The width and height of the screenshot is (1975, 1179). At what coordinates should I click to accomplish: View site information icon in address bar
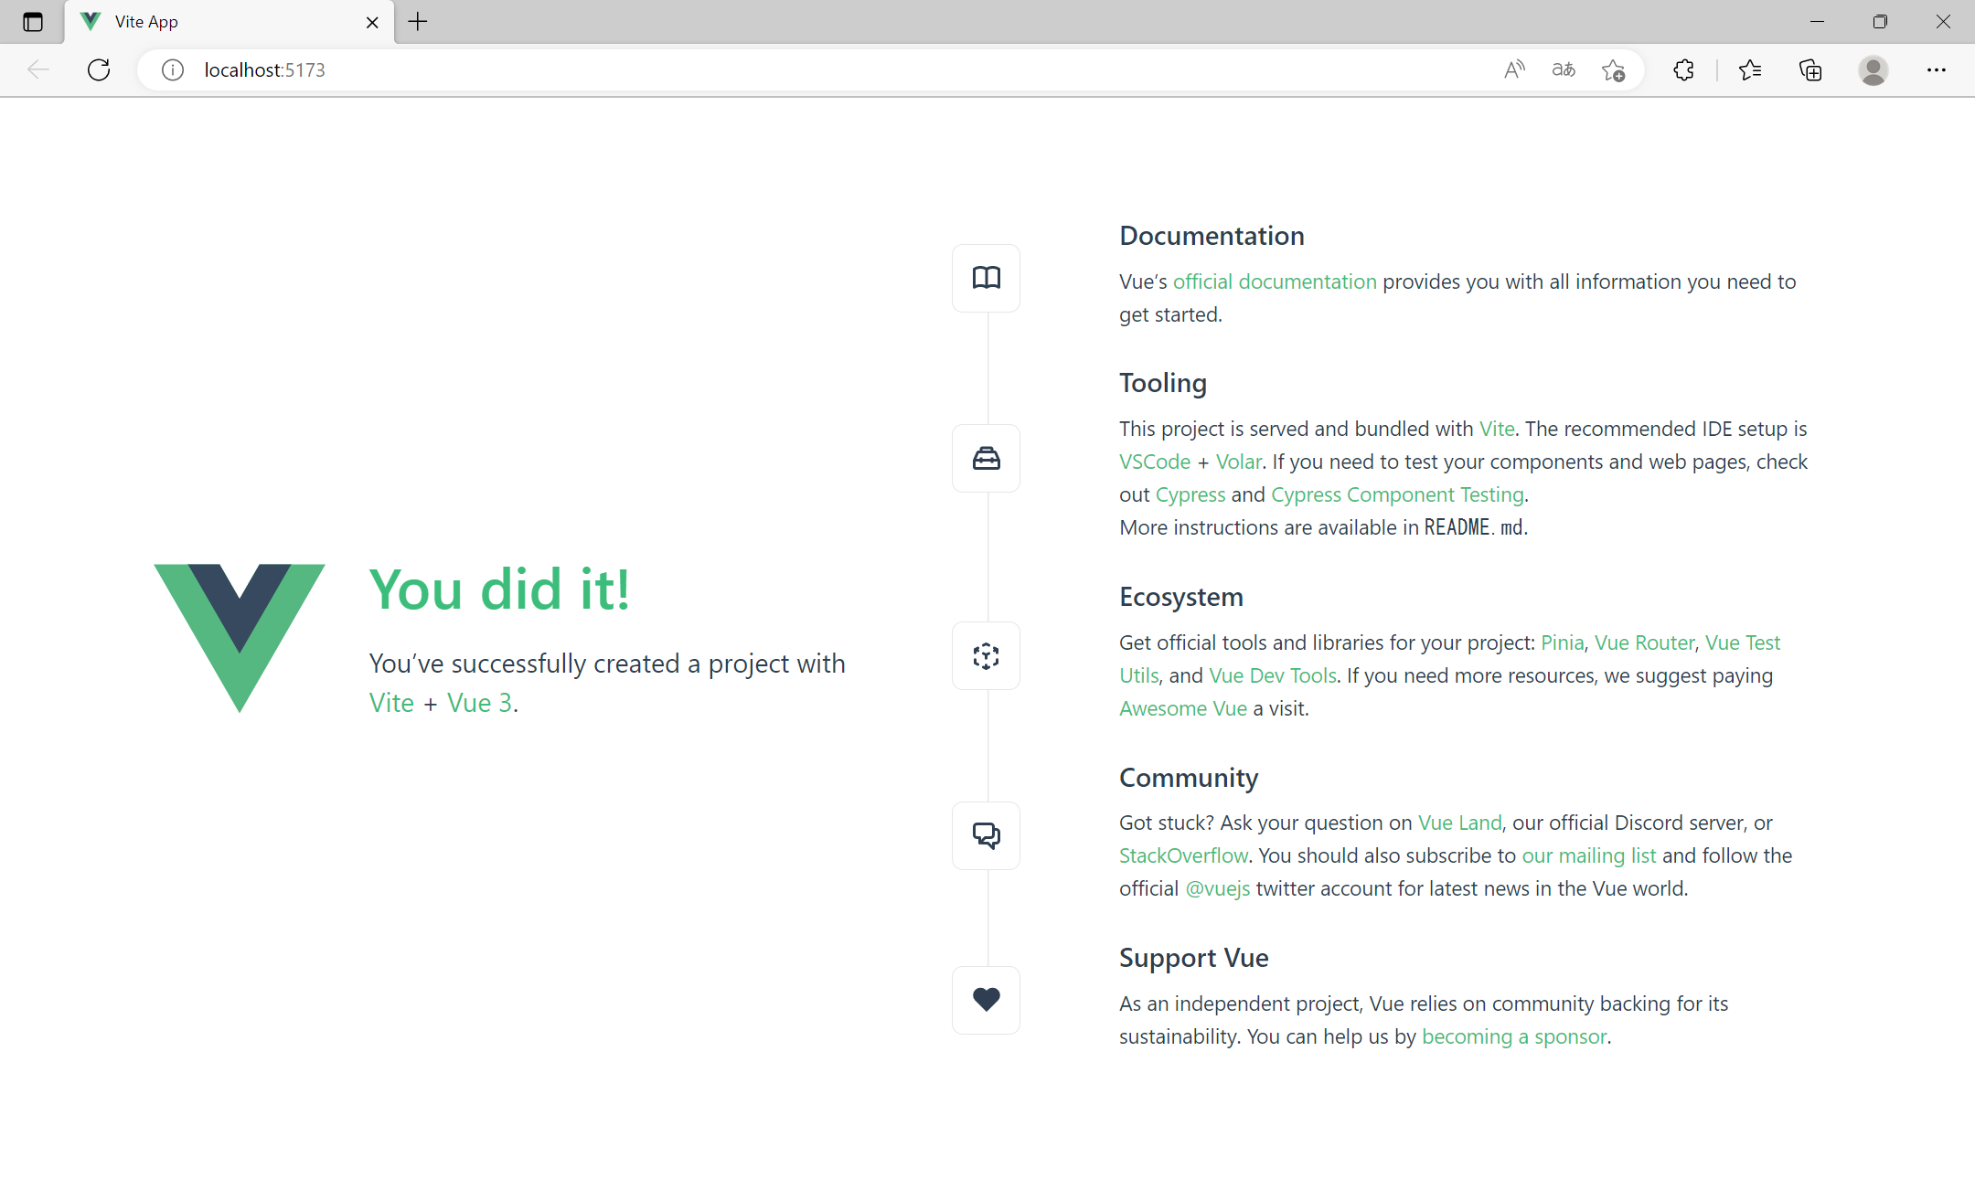click(173, 69)
